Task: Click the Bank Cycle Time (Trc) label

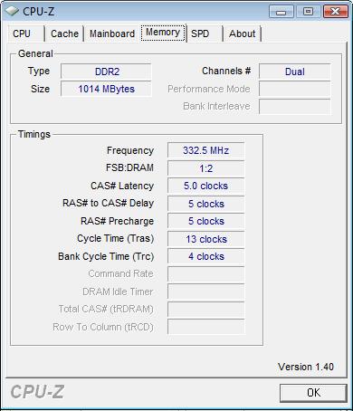Action: coord(106,256)
